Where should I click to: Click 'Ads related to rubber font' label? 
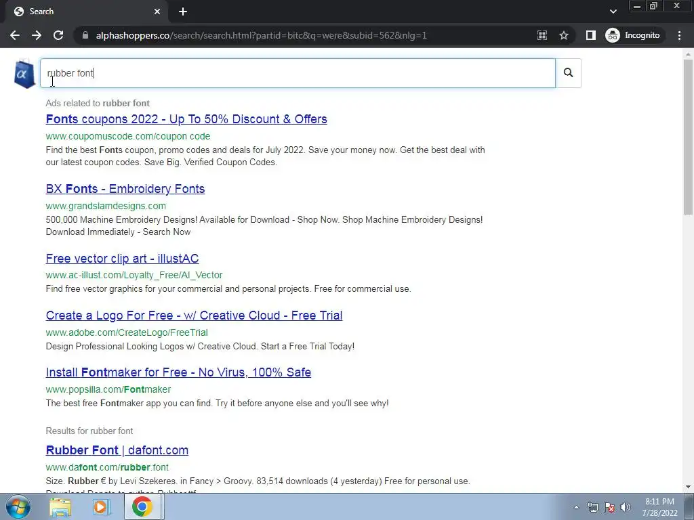tap(98, 104)
